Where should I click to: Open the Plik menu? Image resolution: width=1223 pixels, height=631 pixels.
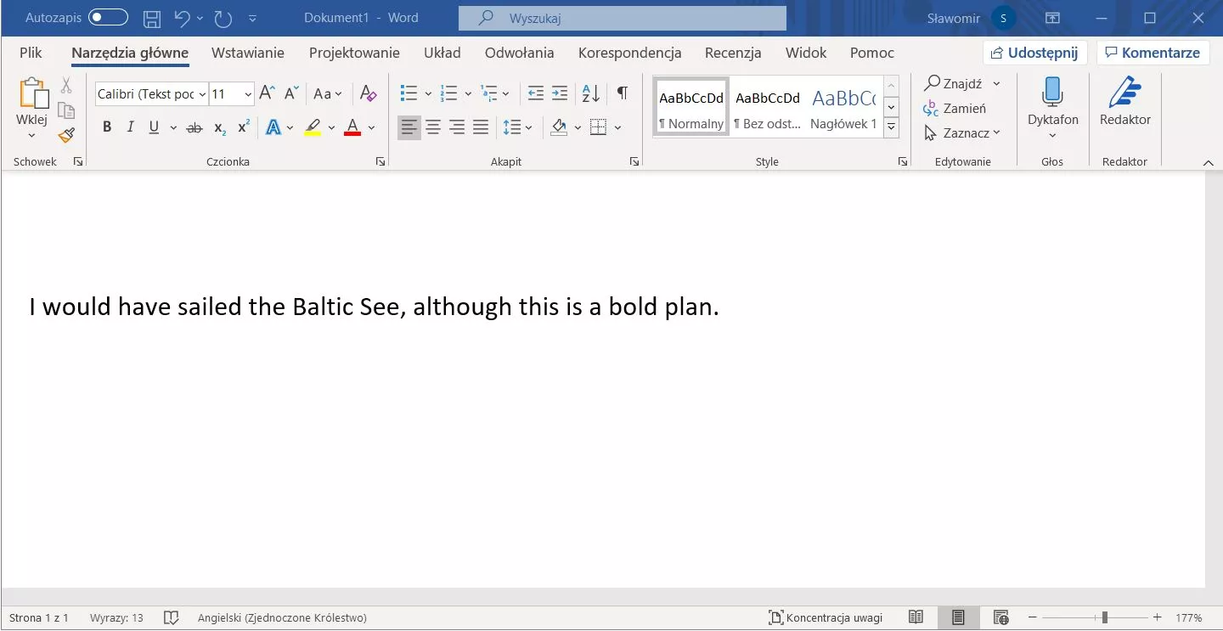tap(31, 53)
